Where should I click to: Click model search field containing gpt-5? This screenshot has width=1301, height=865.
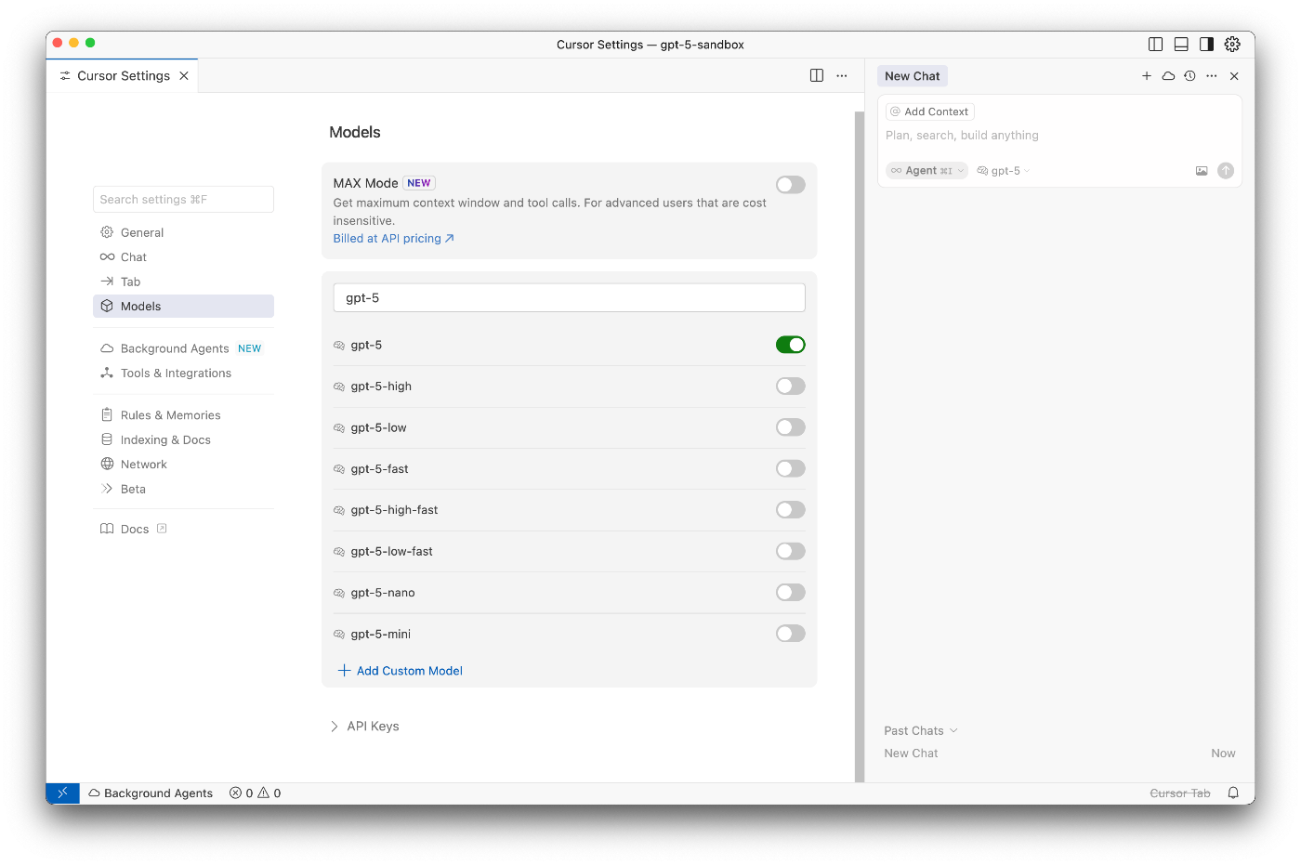(x=569, y=298)
